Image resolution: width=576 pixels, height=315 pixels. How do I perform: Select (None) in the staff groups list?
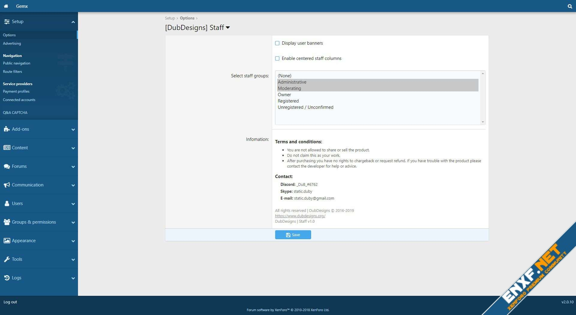[378, 76]
